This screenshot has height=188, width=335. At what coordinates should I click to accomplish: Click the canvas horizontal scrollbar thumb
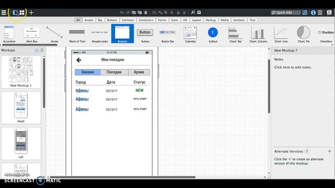tap(122, 177)
